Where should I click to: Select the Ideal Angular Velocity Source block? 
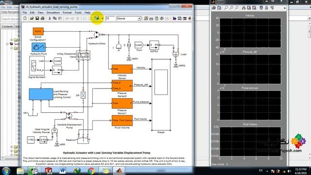click(54, 131)
